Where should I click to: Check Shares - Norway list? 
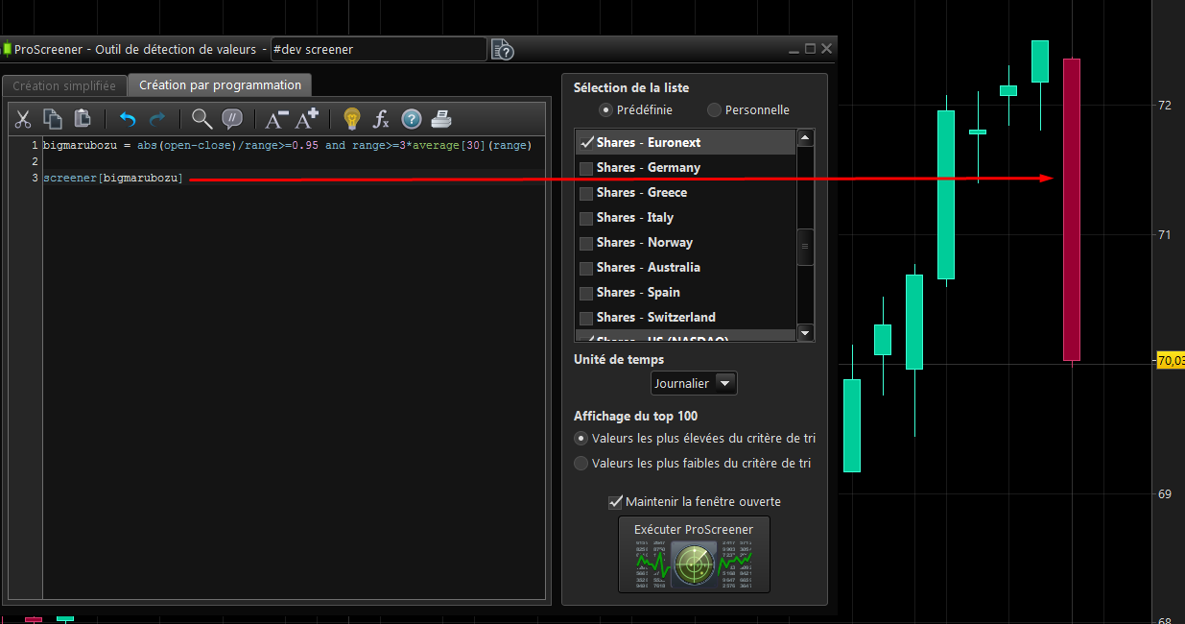[x=585, y=243]
